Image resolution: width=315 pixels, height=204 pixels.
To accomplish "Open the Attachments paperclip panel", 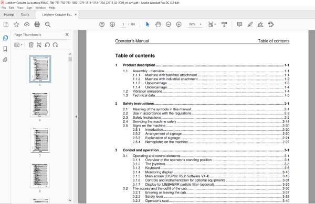I will pyautogui.click(x=5, y=60).
